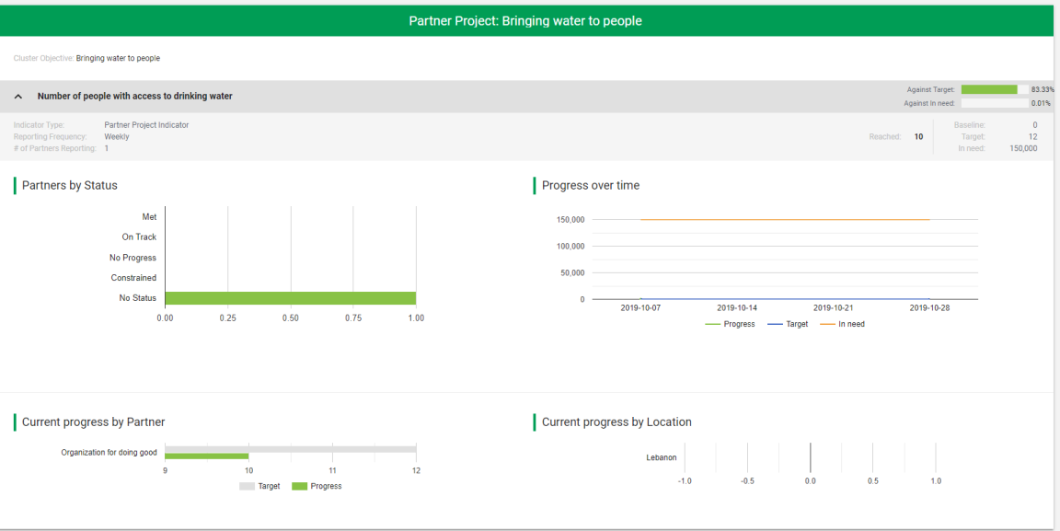The image size is (1060, 531).
Task: Click the '2019-10-14' date label
Action: tap(735, 307)
